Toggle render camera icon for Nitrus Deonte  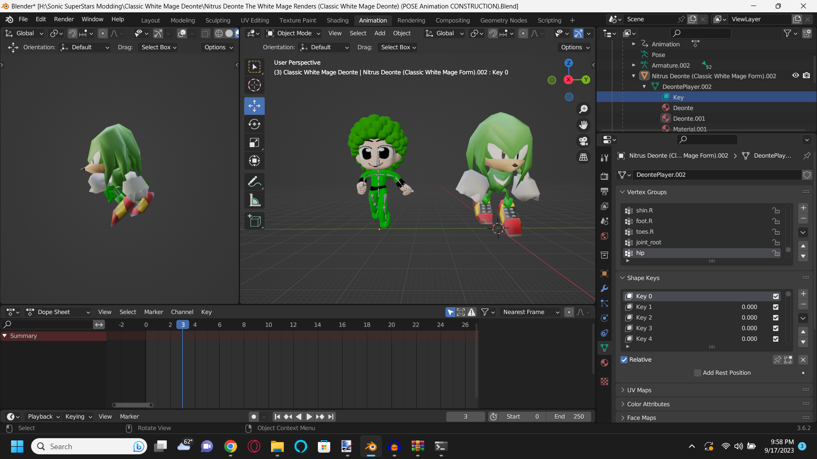(x=806, y=76)
